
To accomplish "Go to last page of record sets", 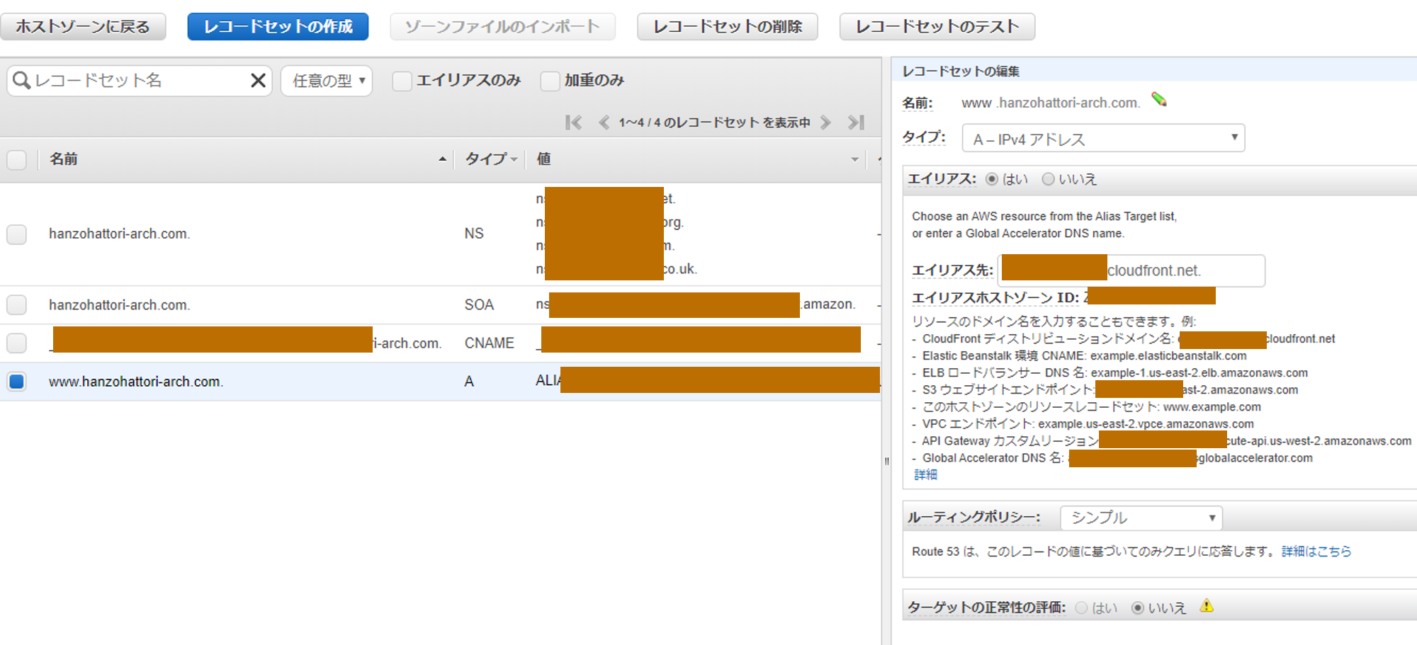I will click(856, 122).
